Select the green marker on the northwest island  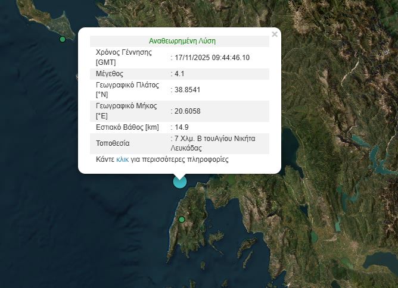(x=63, y=39)
